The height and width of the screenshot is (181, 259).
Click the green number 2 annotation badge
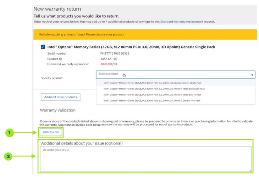[x=9, y=156]
